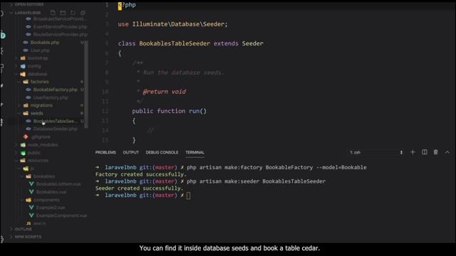Open ExampleComponent.vue file
456x256 pixels.
(x=61, y=215)
